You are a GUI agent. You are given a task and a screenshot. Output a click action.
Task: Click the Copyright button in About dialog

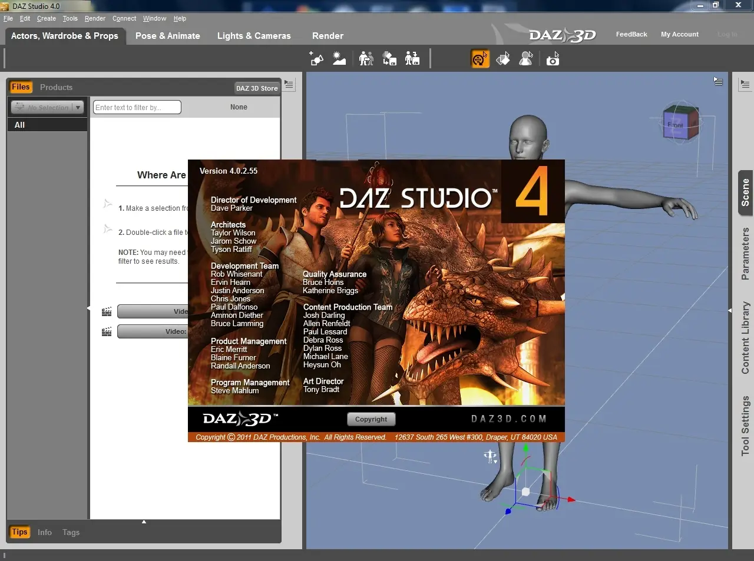point(371,419)
